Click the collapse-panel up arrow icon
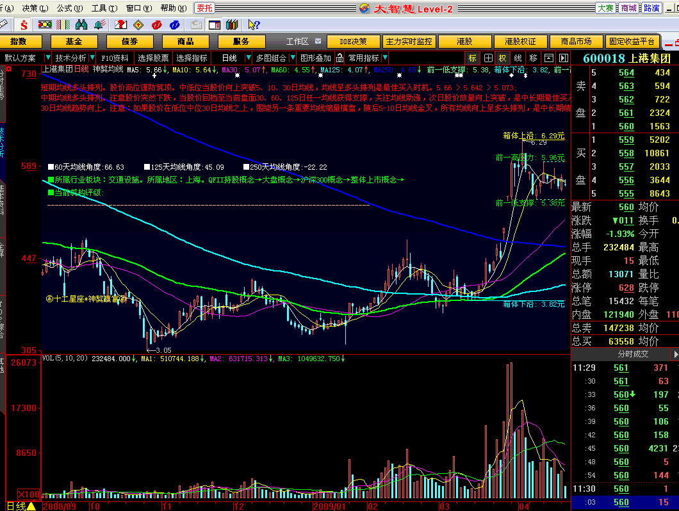 (x=549, y=58)
